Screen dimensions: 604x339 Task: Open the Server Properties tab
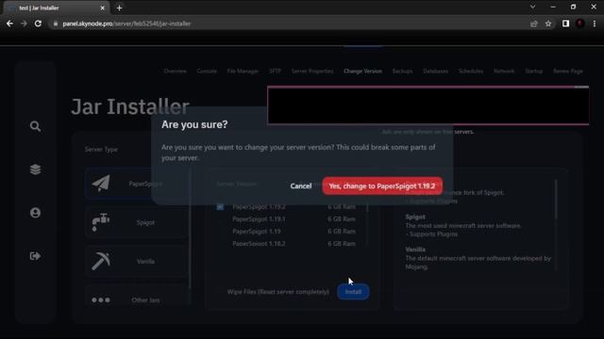click(x=312, y=72)
